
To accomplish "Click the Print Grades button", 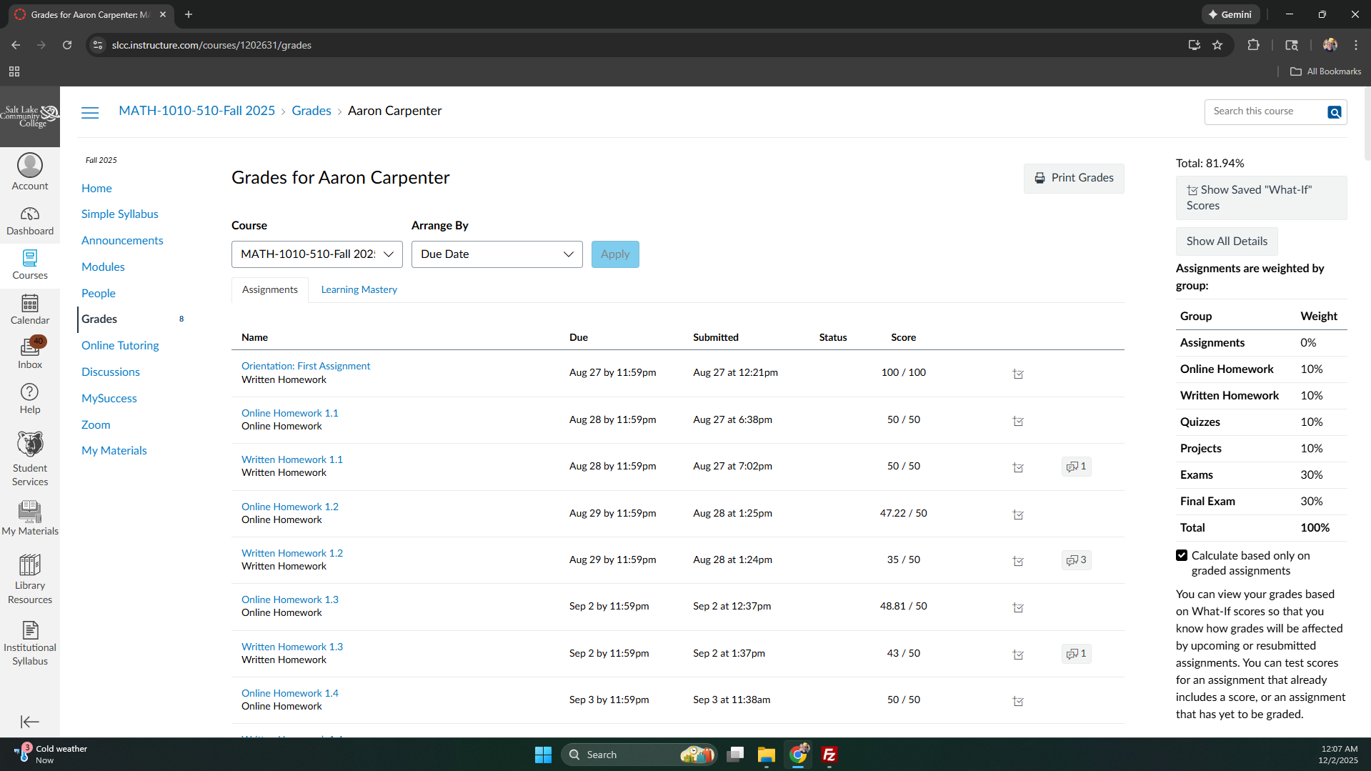I will [1073, 178].
